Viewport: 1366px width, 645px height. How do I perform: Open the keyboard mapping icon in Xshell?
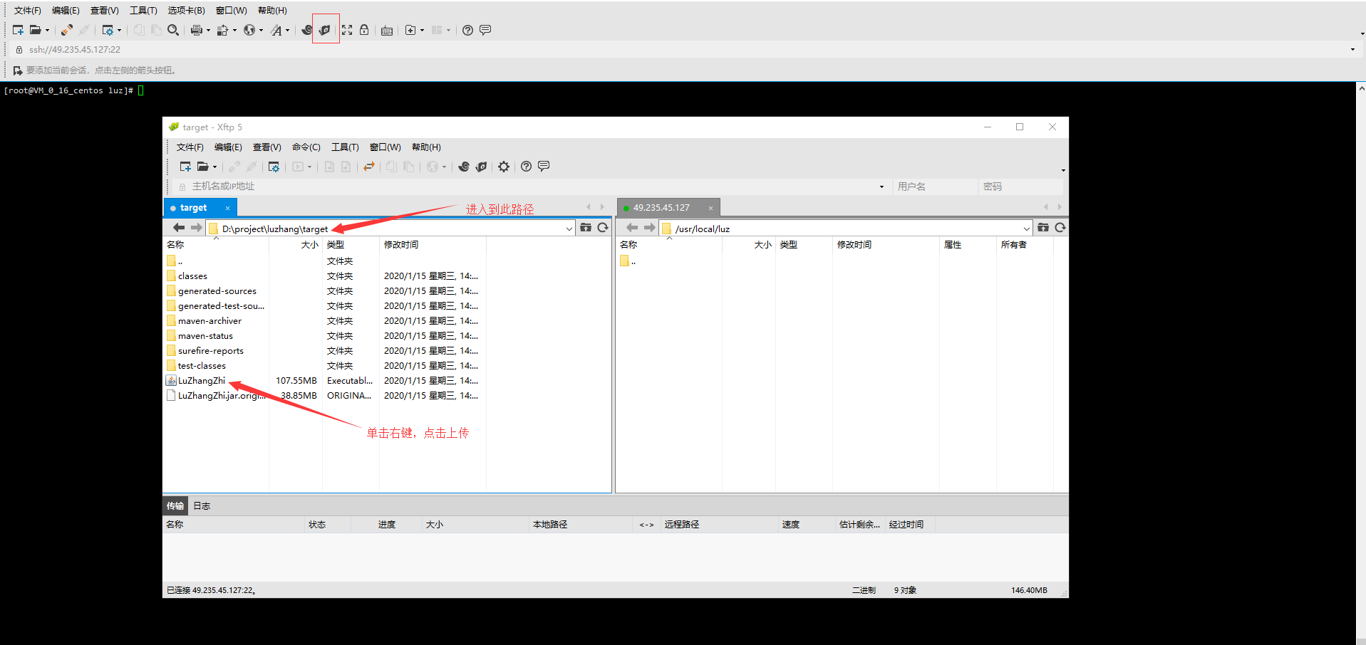[x=387, y=30]
